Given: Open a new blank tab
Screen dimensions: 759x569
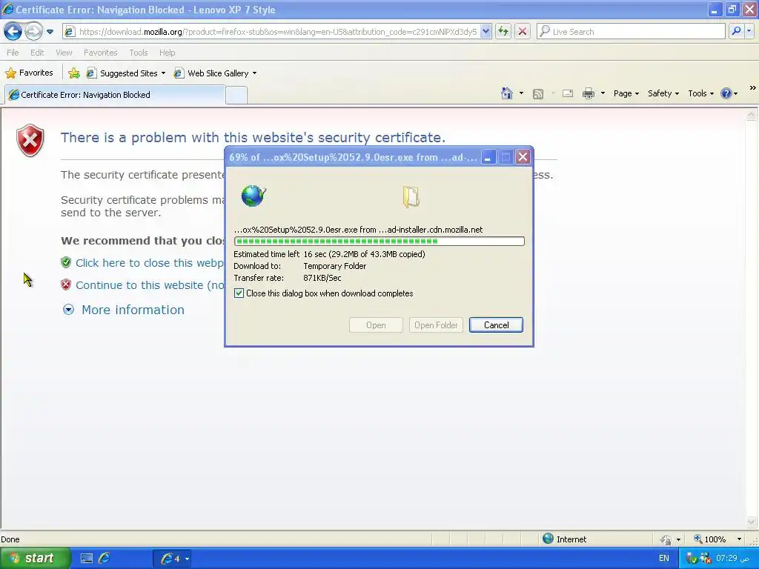Looking at the screenshot, I should click(236, 95).
